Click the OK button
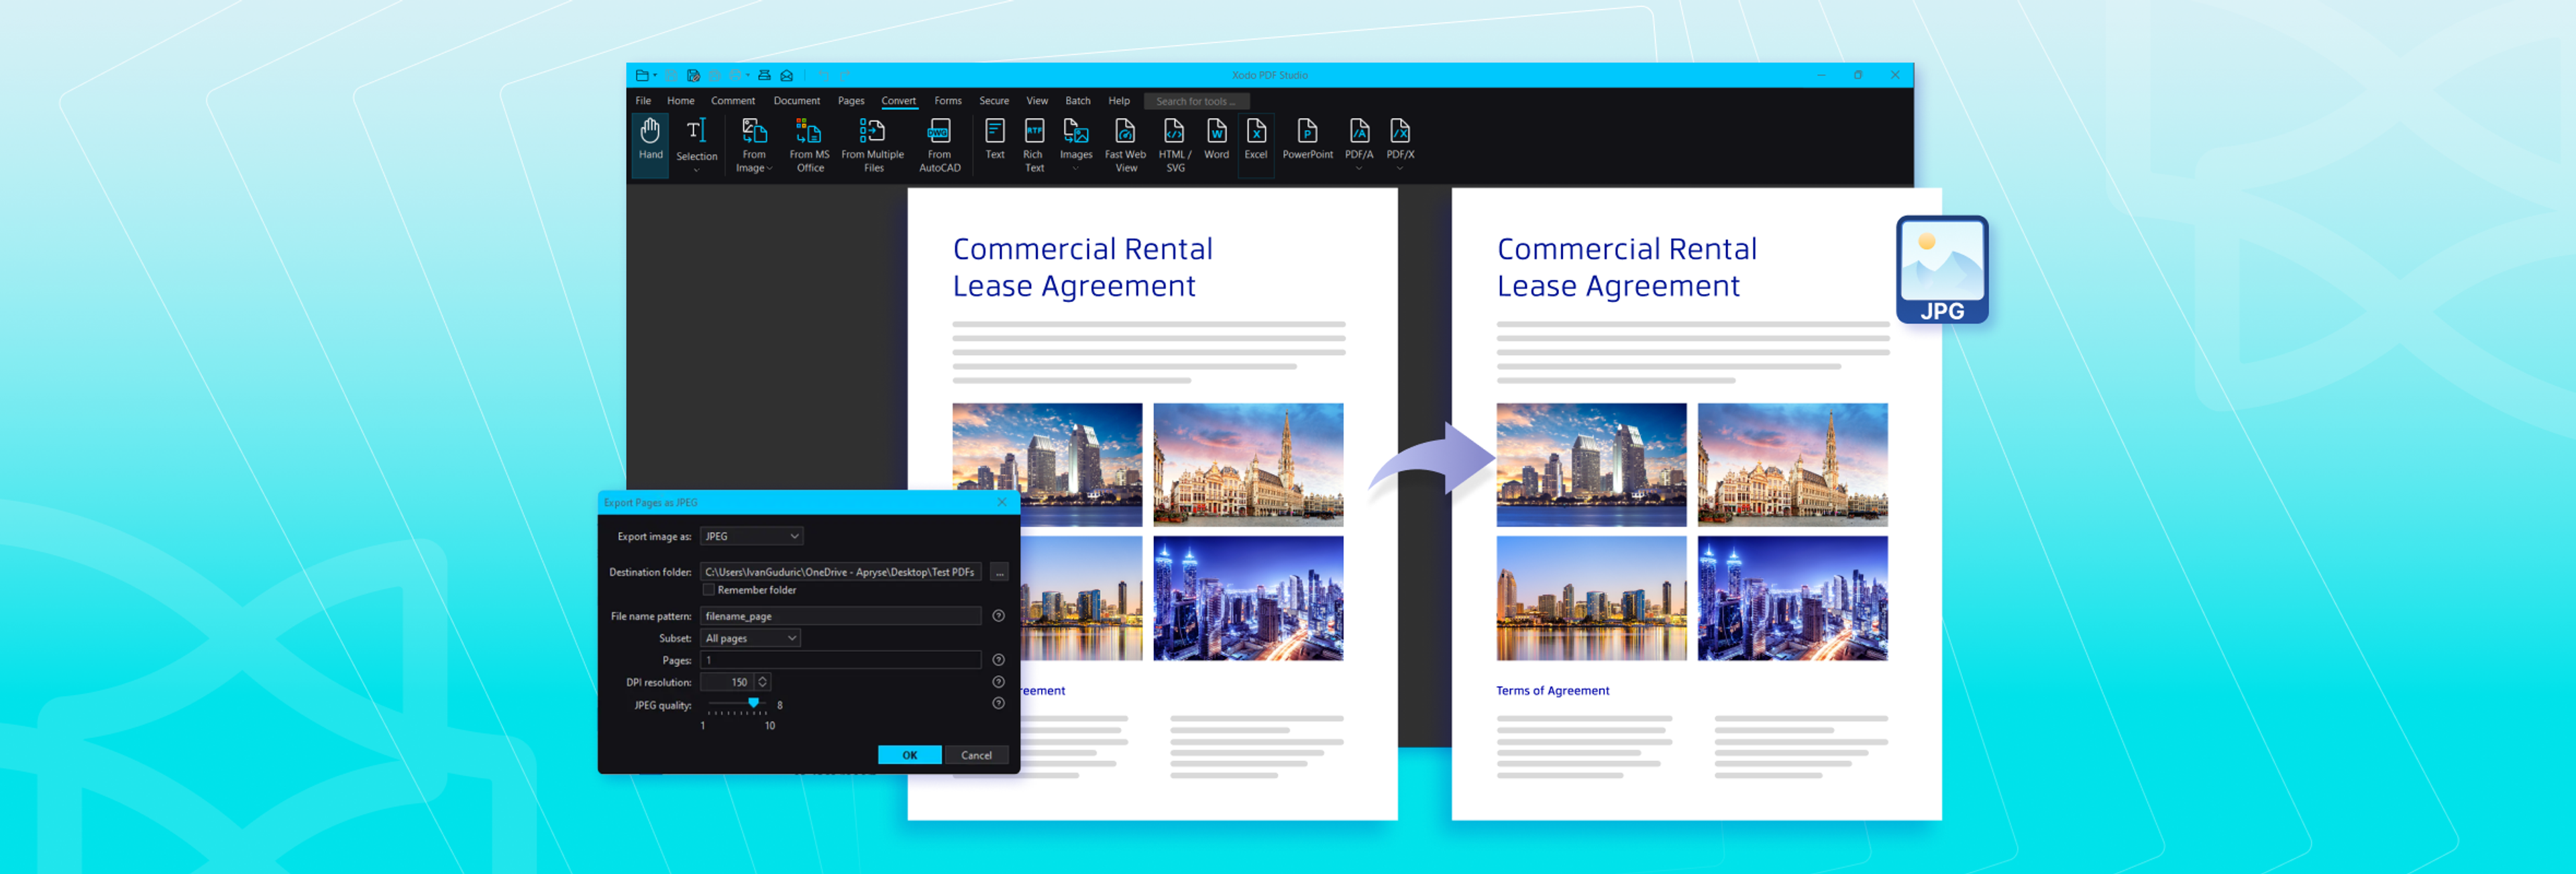2576x874 pixels. [x=909, y=755]
